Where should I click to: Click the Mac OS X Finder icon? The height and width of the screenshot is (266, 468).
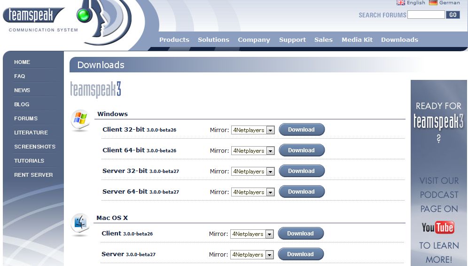80,225
